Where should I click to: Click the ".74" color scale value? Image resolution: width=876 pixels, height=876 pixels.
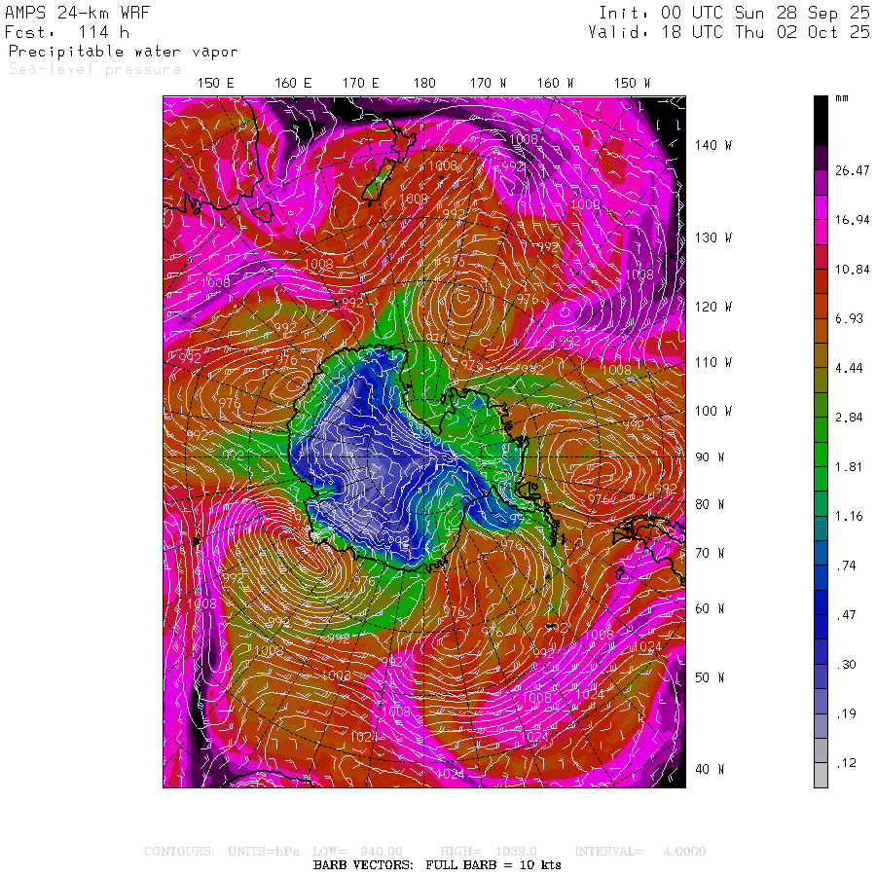[x=847, y=566]
